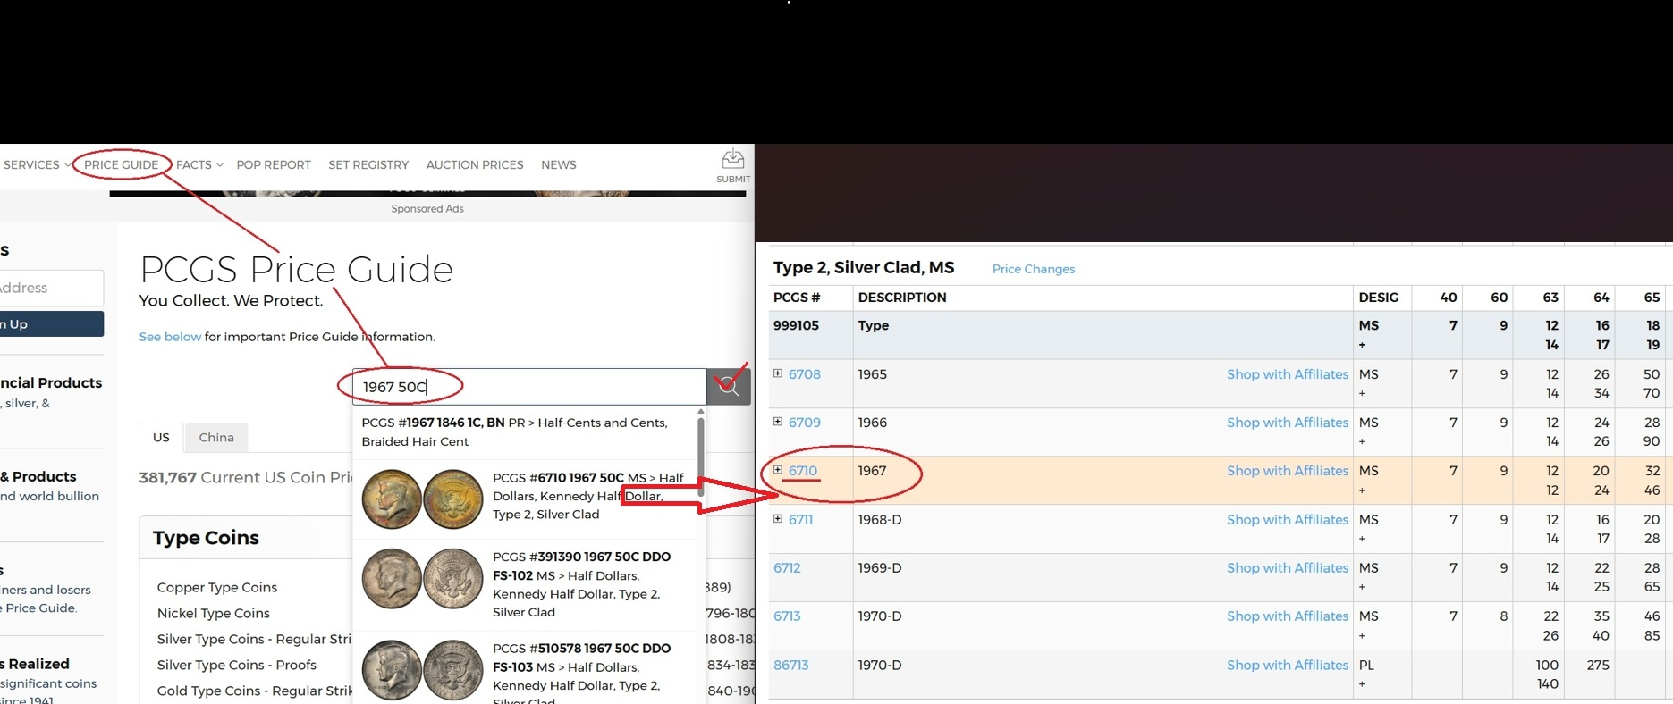
Task: Click the coin search input field
Action: pyautogui.click(x=529, y=387)
